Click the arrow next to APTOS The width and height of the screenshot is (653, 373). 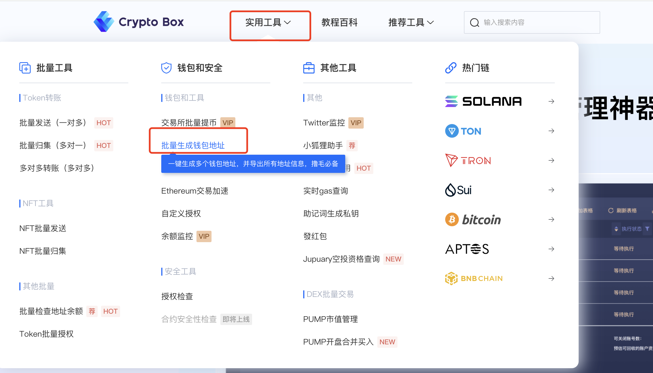[x=551, y=249]
